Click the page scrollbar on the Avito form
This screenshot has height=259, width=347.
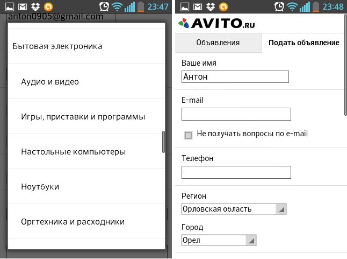pyautogui.click(x=345, y=65)
